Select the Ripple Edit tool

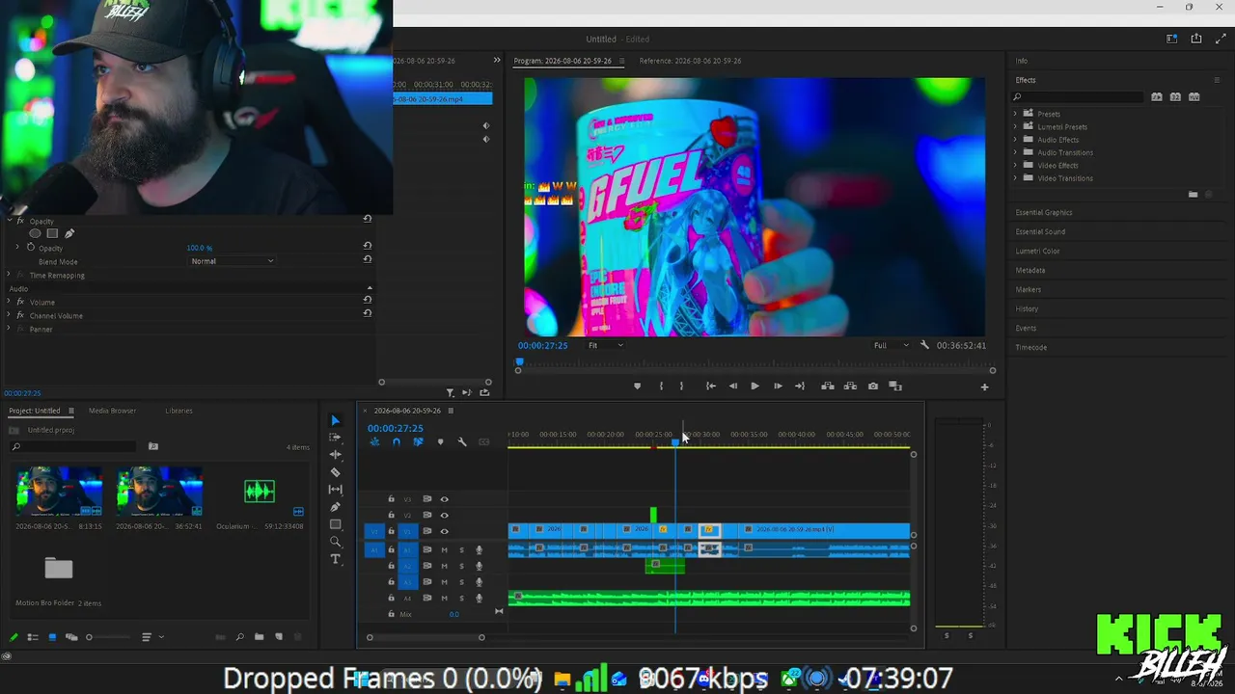(335, 454)
